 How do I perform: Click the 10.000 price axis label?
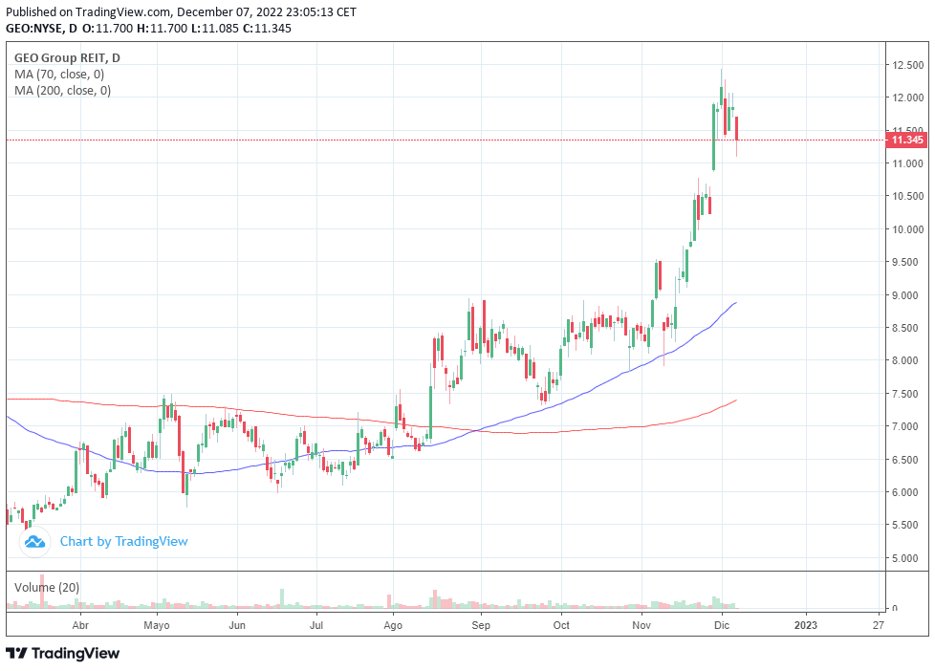click(907, 229)
